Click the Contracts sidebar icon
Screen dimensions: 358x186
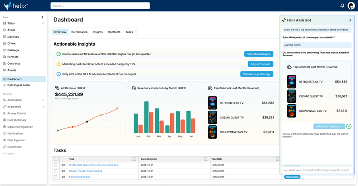4,63
